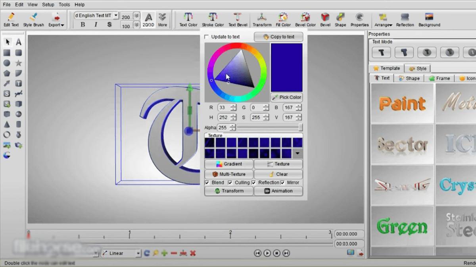Click the stepper of the R value field
The image size is (476, 267).
(233, 108)
